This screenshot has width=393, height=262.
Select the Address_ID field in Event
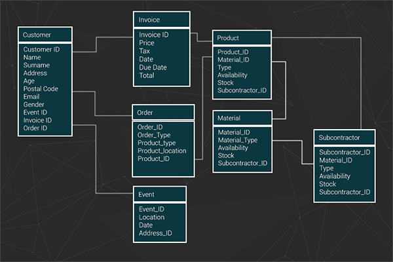(x=156, y=233)
